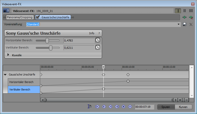Image resolution: width=197 pixels, height=114 pixels.
Task: Jump to the first keyframe
Action: [x=97, y=107]
